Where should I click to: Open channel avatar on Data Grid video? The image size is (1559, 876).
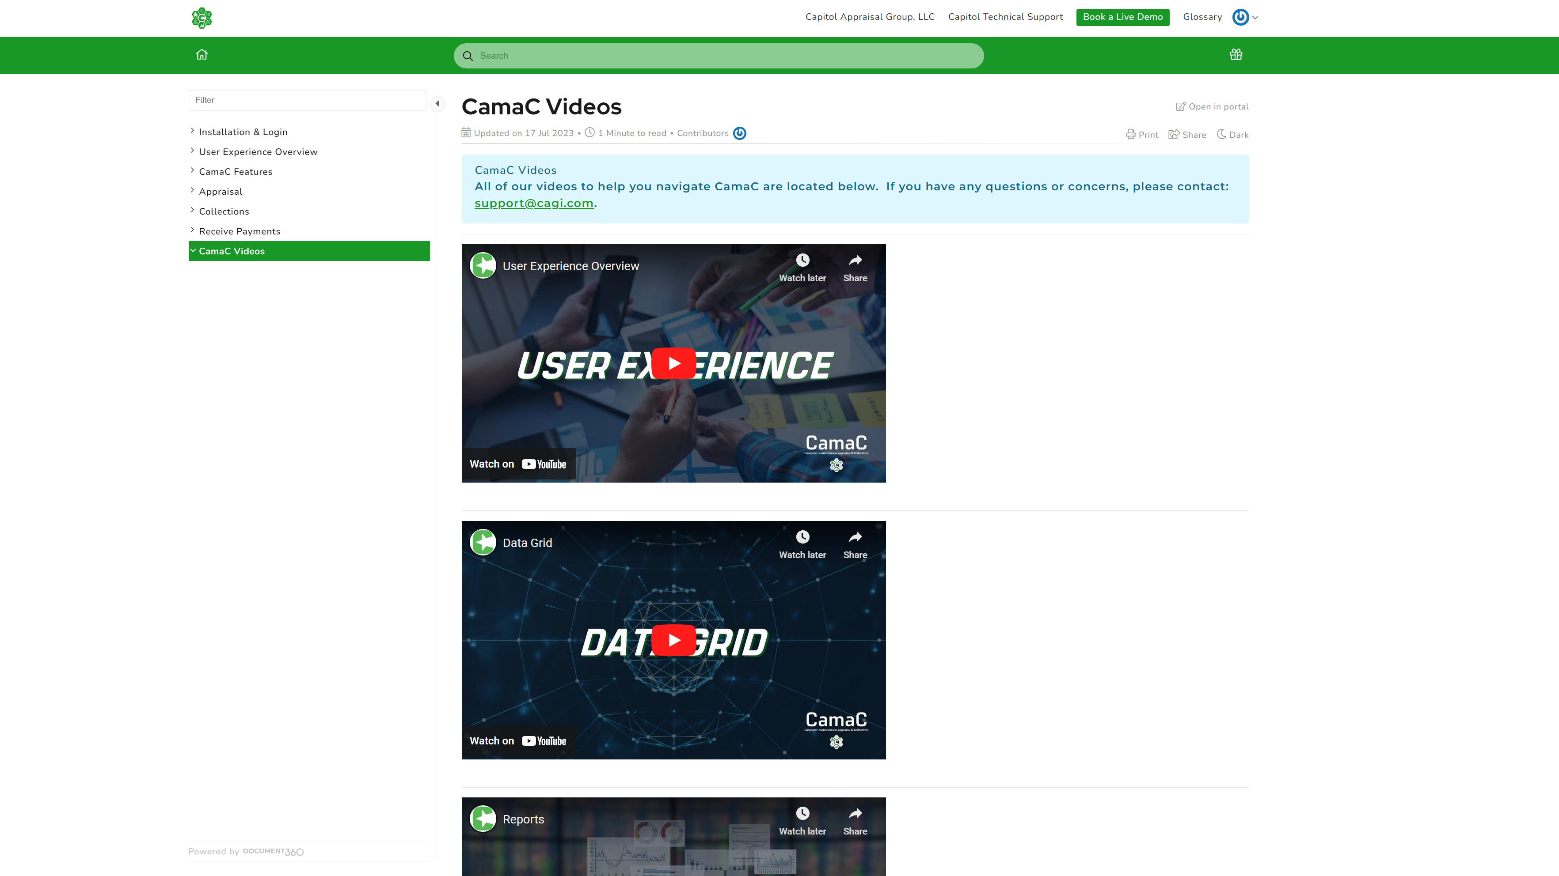[x=483, y=542]
